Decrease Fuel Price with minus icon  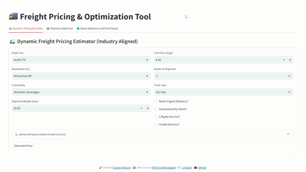(x=284, y=60)
